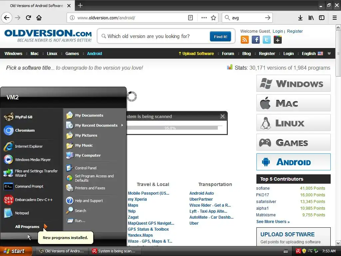Open Files and Settings Transfer Wizard
Image resolution: width=341 pixels, height=256 pixels.
pos(31,173)
